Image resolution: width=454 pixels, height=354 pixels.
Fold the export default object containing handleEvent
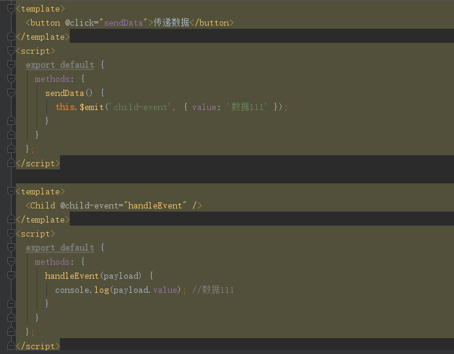(11, 248)
